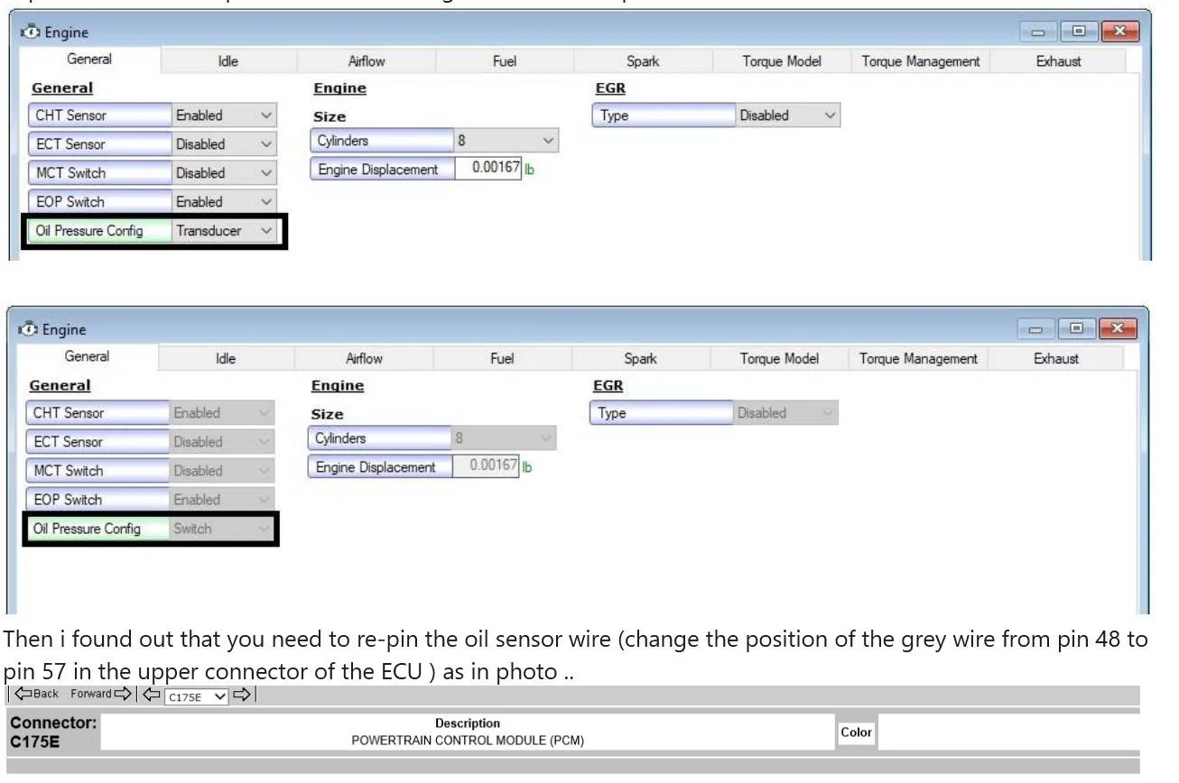Click POWERTRAIN CONTROL MODULE (PCM) description text
Screen dimensions: 1179x783
coord(468,741)
